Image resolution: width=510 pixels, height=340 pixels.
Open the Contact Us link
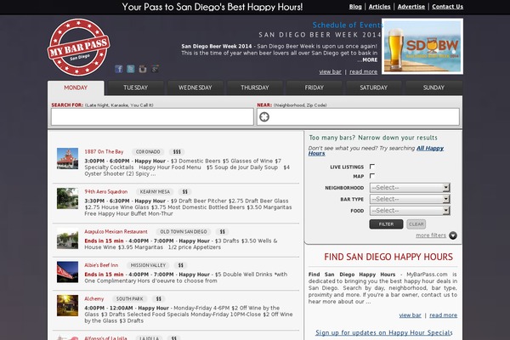448,7
